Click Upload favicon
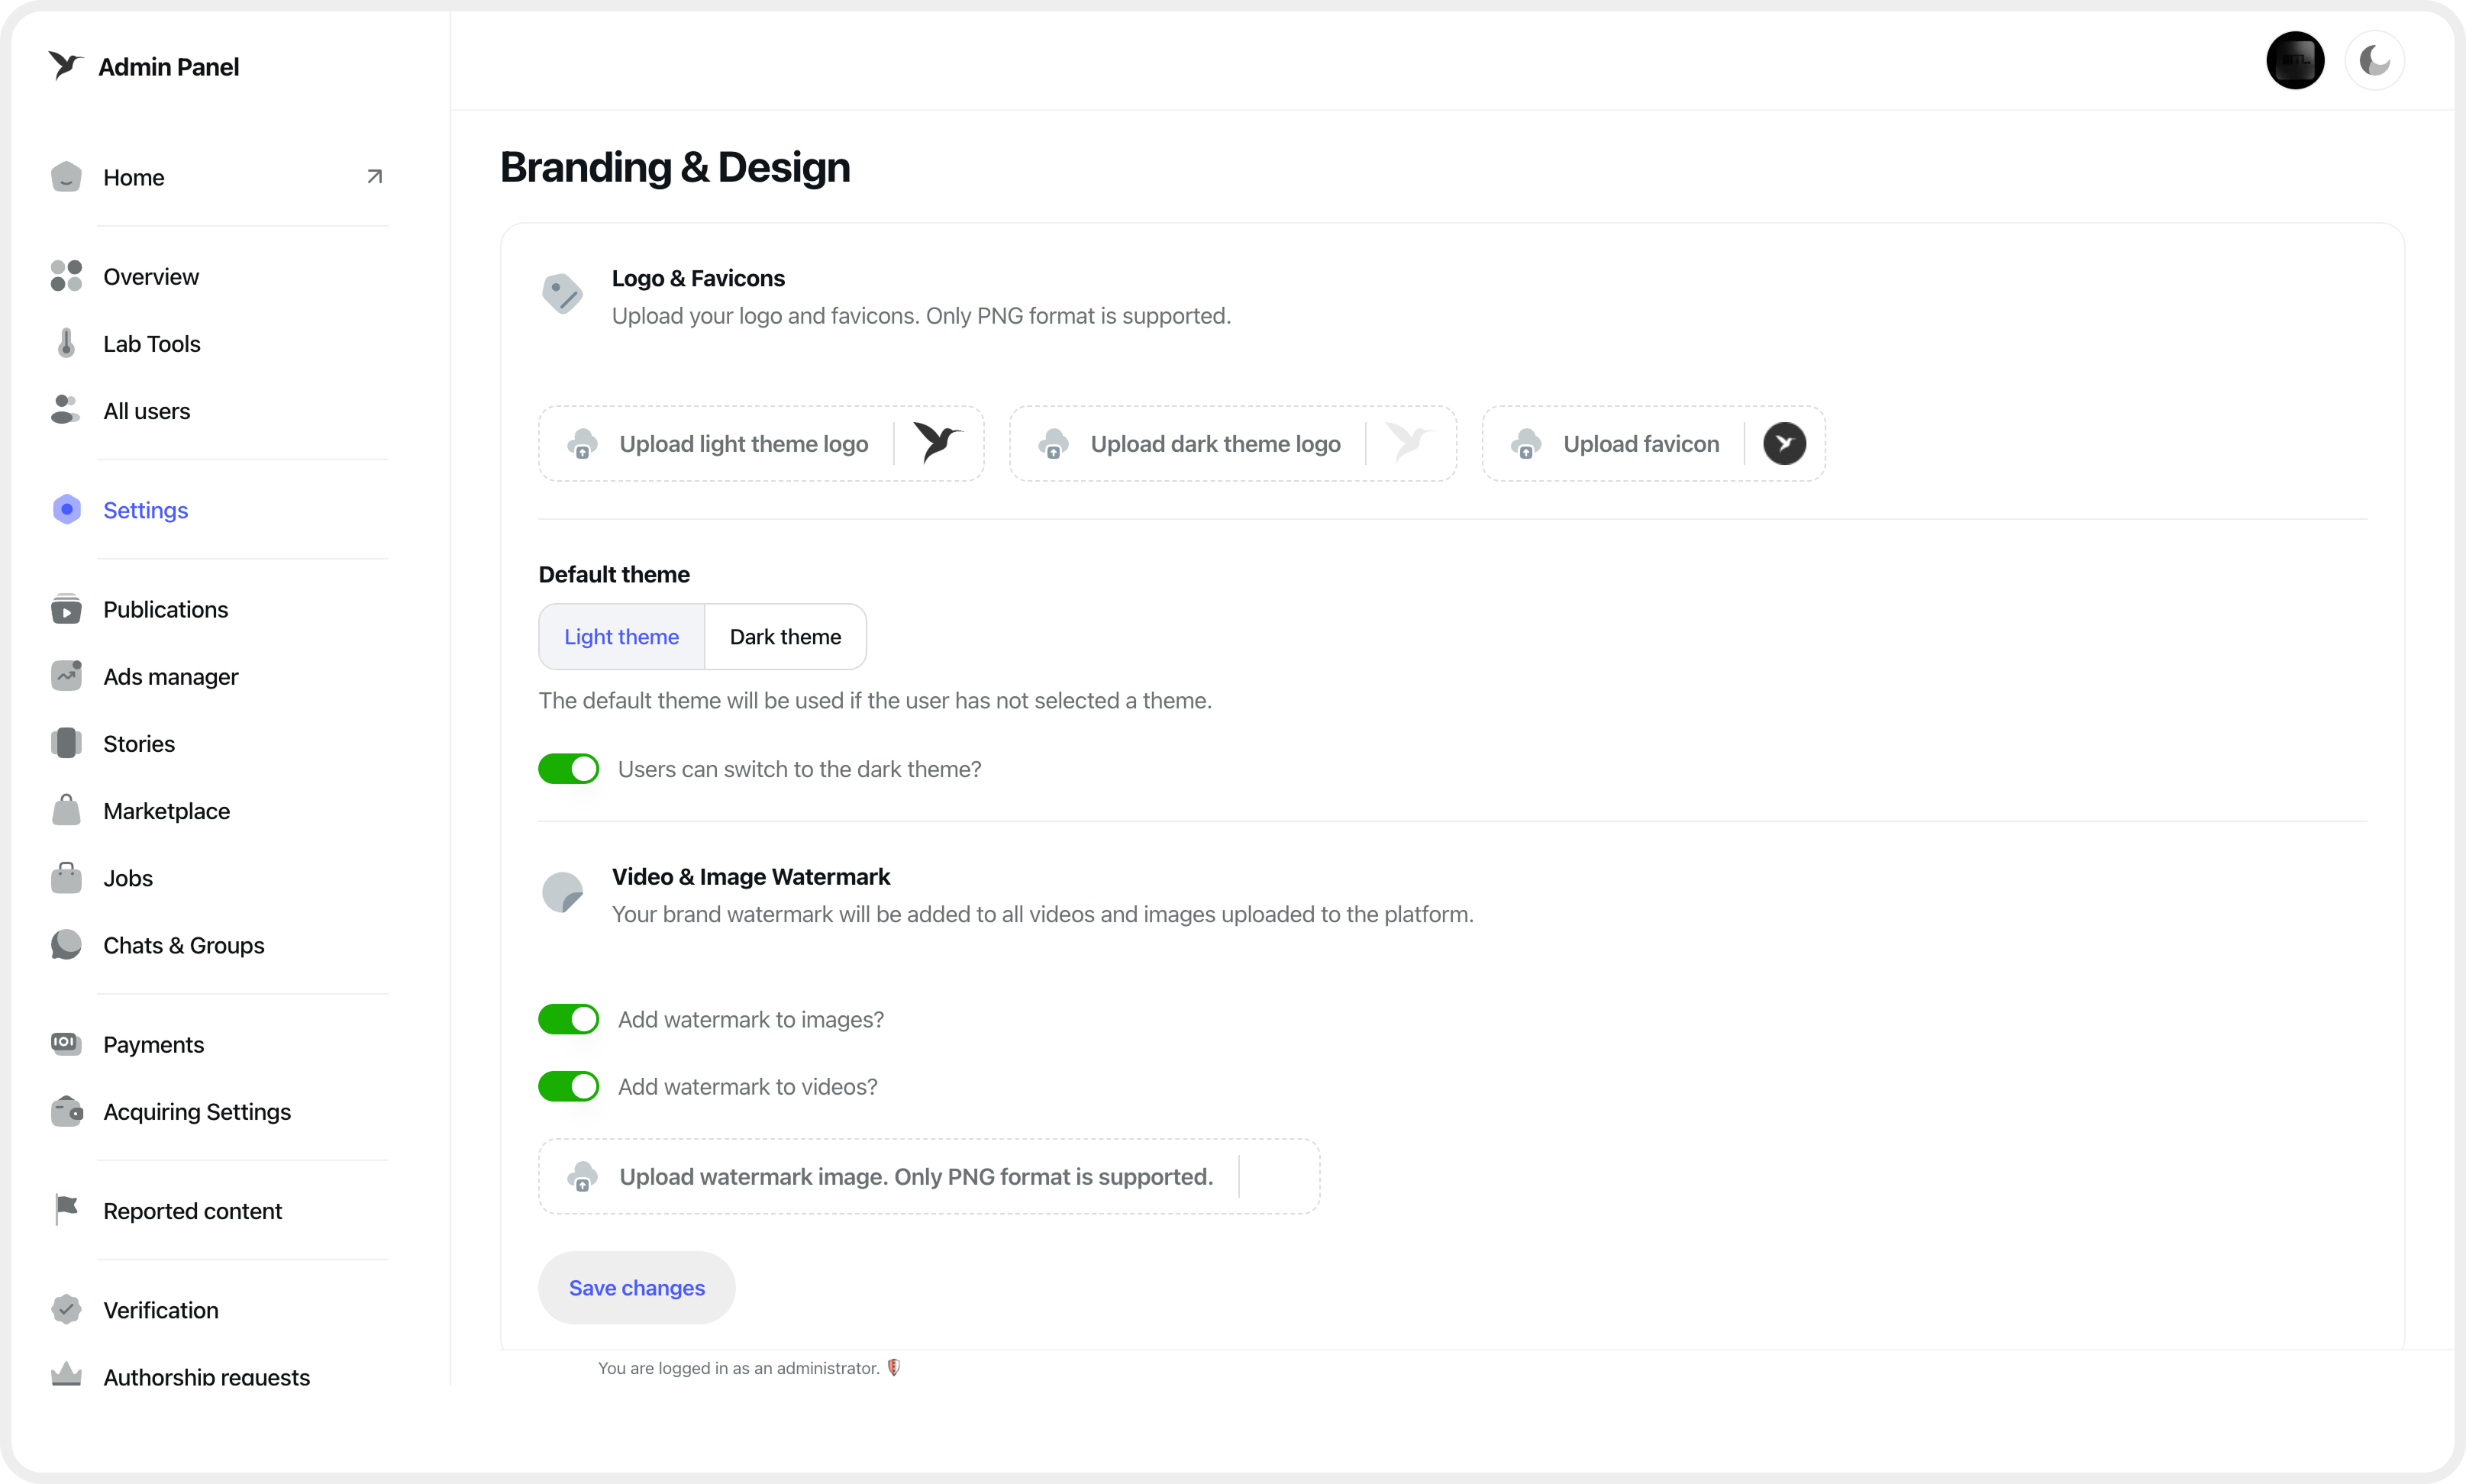This screenshot has height=1484, width=2466. (1654, 444)
